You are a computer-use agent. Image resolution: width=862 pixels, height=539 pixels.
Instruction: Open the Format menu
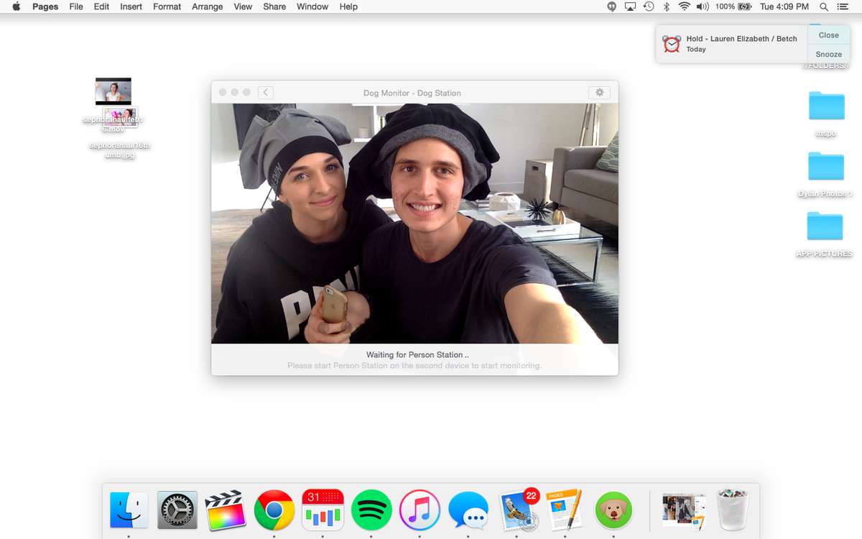[x=167, y=6]
